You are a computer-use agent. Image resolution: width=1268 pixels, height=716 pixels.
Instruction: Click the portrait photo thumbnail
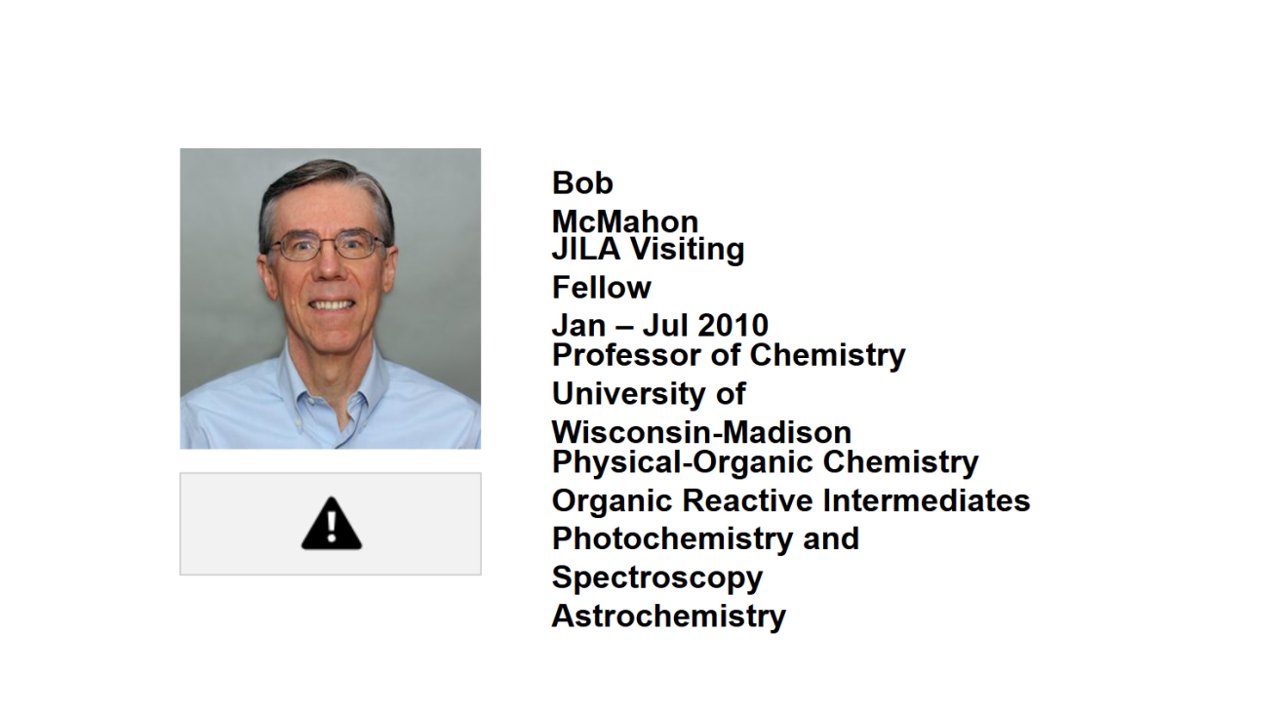coord(330,298)
